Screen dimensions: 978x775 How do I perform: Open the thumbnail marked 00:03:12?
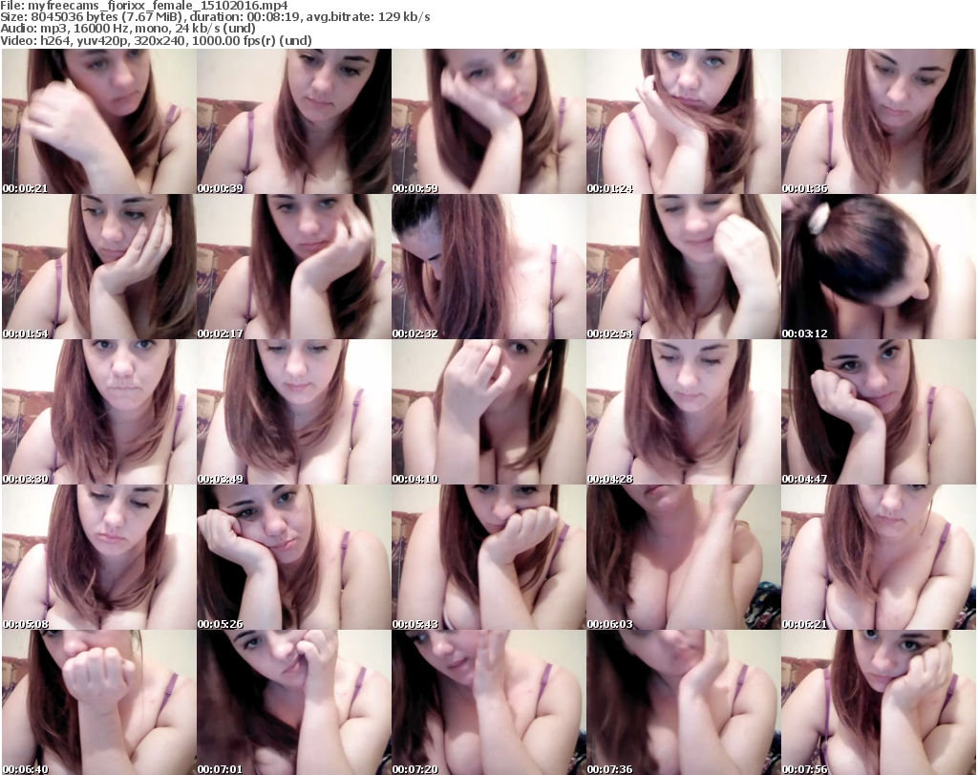878,267
